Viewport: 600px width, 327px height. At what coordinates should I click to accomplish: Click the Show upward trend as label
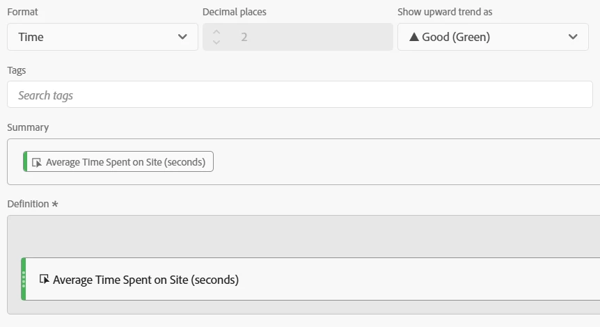tap(444, 12)
